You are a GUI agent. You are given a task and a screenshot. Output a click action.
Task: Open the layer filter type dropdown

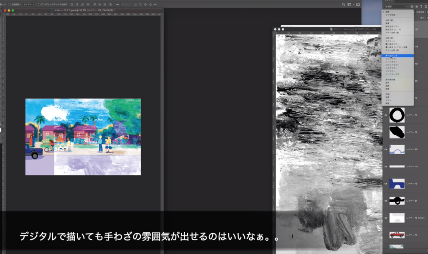(x=395, y=7)
